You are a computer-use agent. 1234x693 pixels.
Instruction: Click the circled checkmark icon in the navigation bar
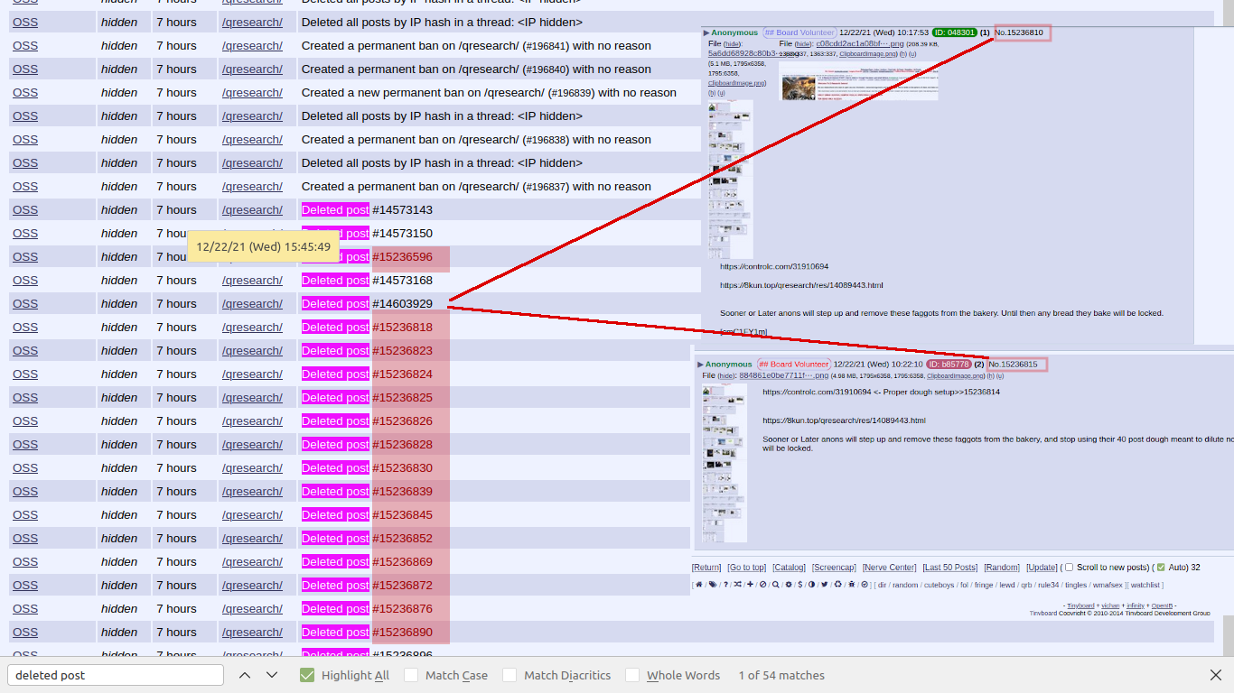865,585
